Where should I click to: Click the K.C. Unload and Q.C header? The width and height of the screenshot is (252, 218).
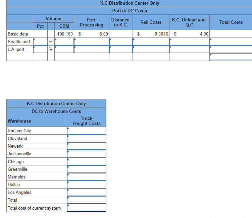[189, 22]
